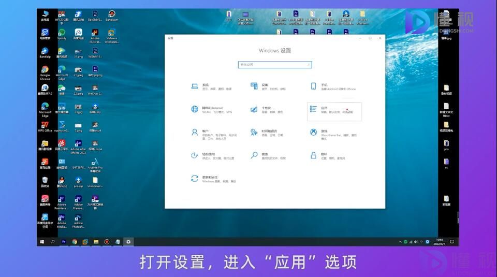Screen dimensions: 497x277
Task: Select the 22.jpeg file on desktop
Action: pos(78,90)
